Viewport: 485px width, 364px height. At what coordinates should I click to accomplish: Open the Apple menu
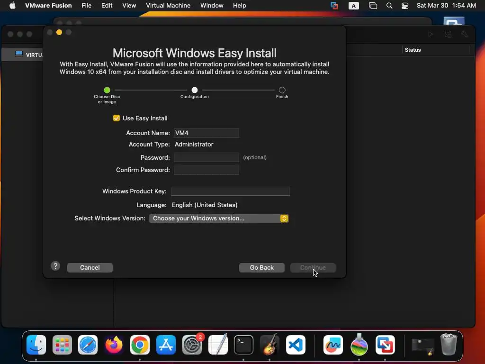pos(12,6)
